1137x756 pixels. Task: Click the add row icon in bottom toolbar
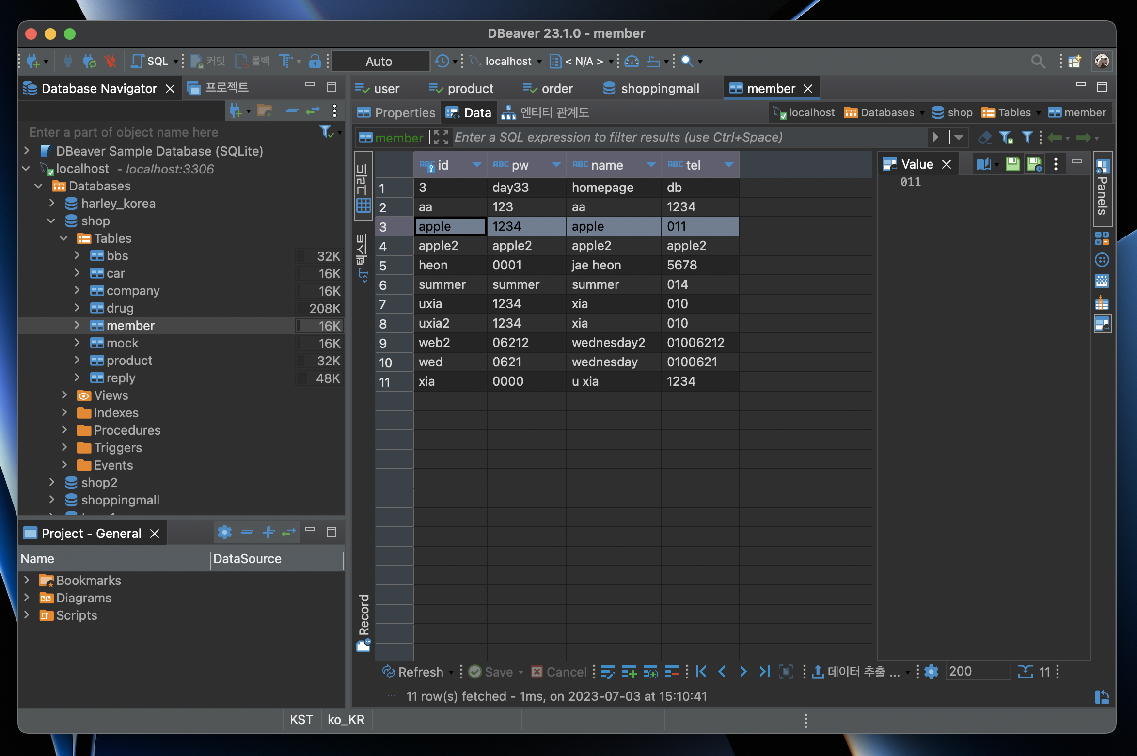[629, 672]
